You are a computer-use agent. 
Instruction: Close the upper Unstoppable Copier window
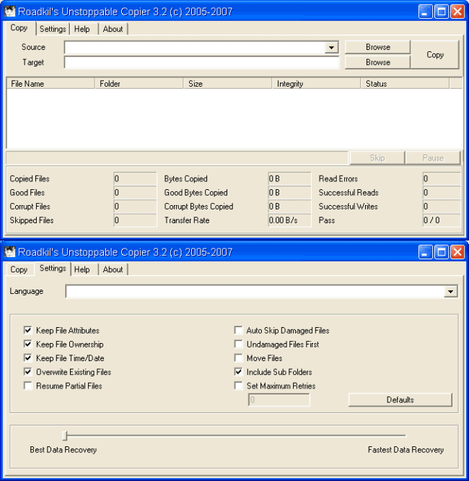[457, 12]
